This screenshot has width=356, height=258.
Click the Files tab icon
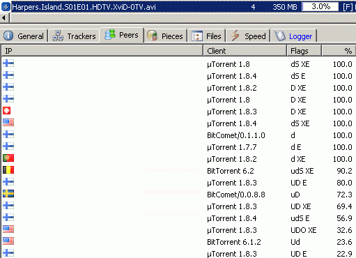click(x=197, y=36)
